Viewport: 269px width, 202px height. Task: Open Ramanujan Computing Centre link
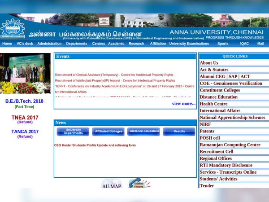(230, 145)
